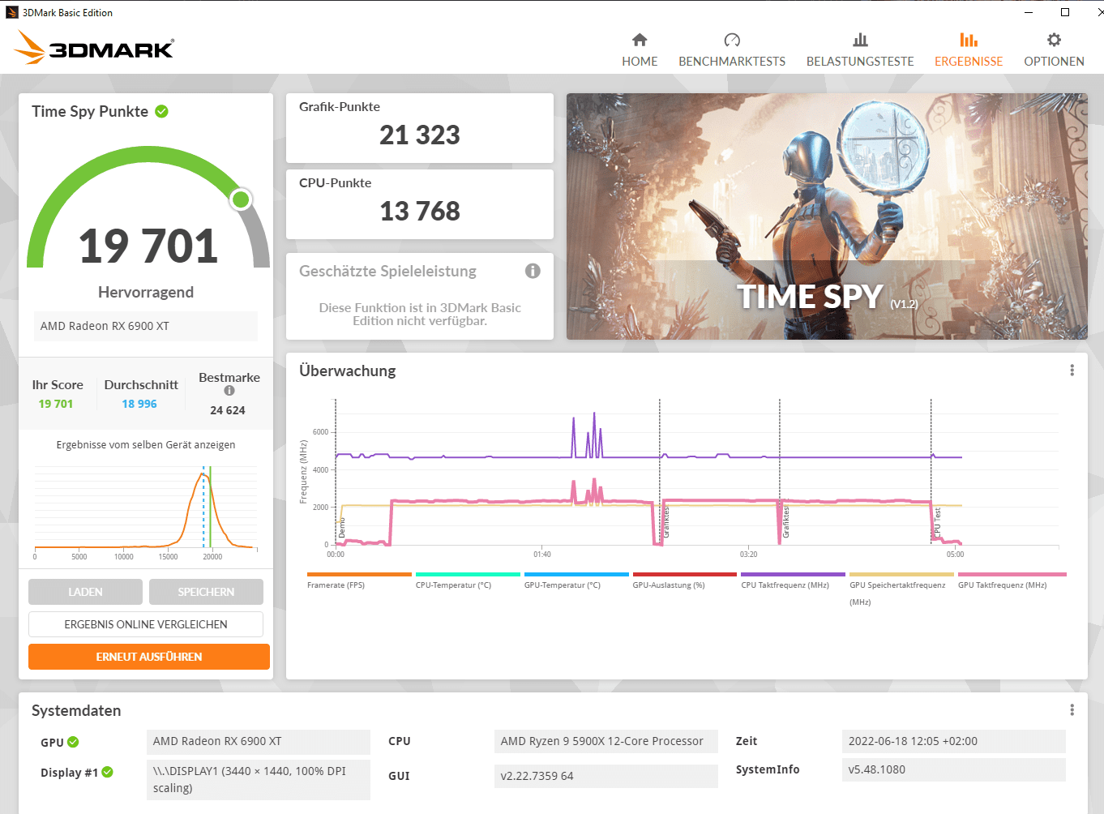Click the score gauge green knob
Image resolution: width=1104 pixels, height=814 pixels.
point(241,199)
